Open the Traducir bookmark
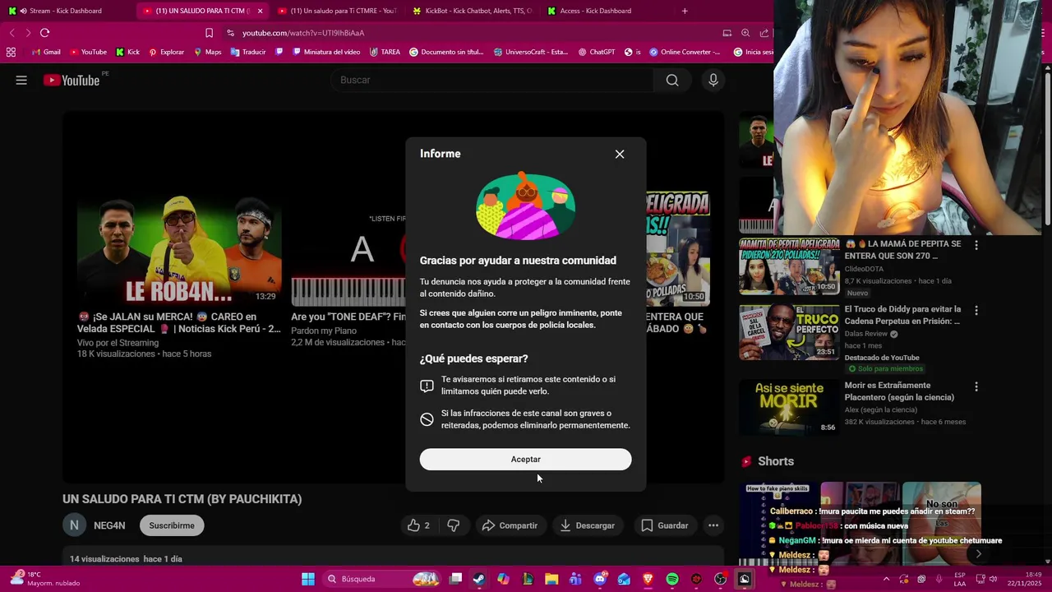Image resolution: width=1052 pixels, height=592 pixels. click(x=248, y=52)
